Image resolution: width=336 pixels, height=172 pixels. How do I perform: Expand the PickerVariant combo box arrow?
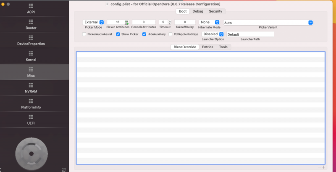click(310, 23)
